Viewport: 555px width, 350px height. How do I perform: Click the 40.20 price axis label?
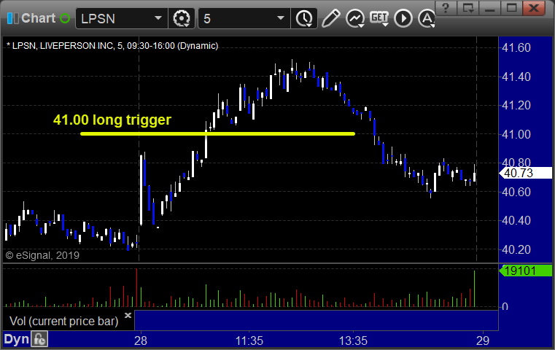tap(516, 249)
